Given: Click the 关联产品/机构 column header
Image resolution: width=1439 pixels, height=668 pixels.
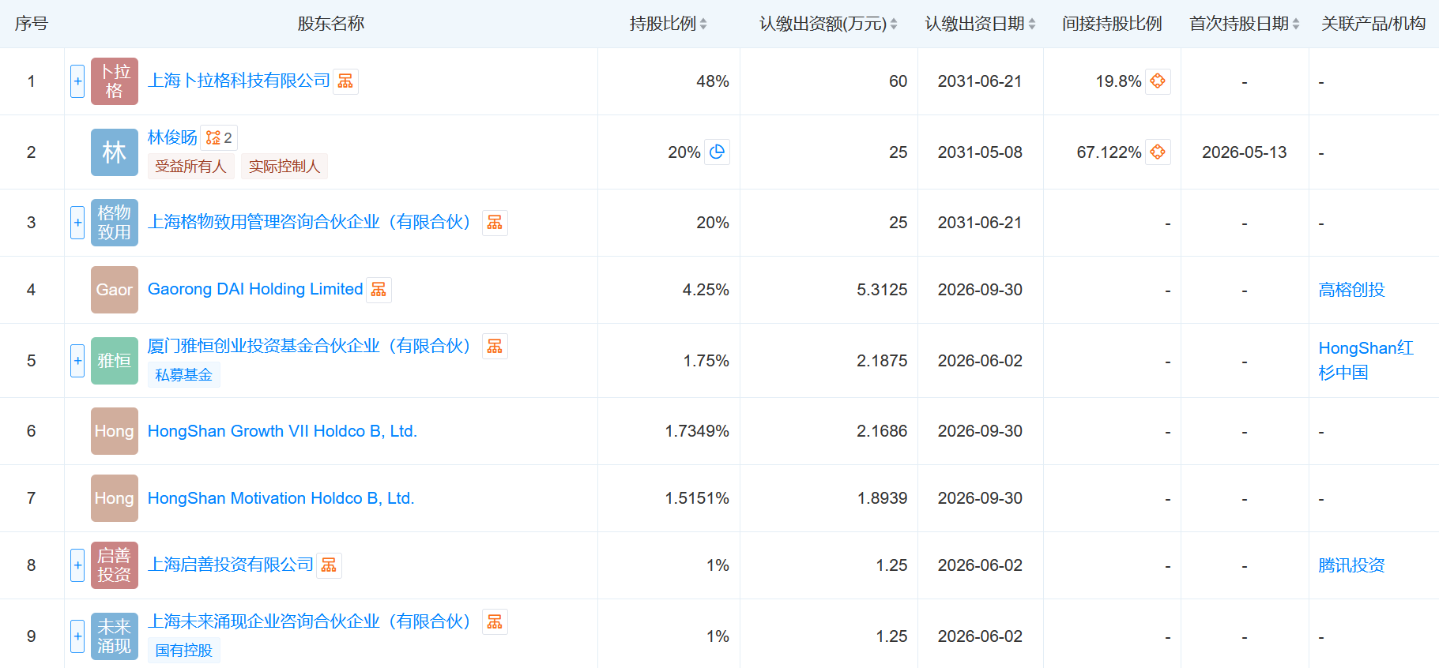Looking at the screenshot, I should pos(1373,24).
